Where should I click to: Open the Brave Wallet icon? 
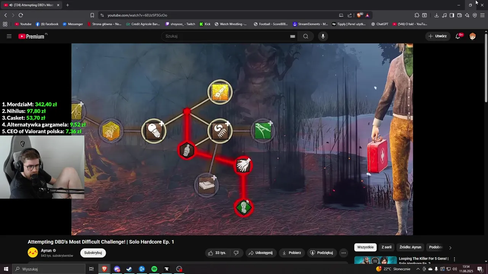pos(459,15)
